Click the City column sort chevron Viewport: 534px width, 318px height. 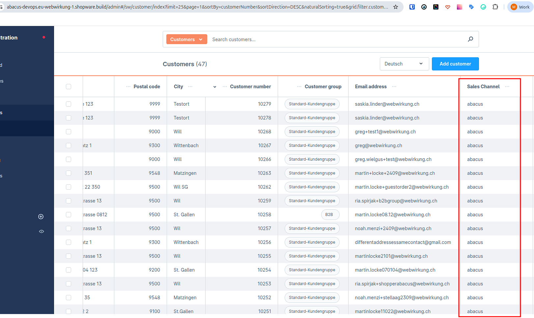pos(215,87)
